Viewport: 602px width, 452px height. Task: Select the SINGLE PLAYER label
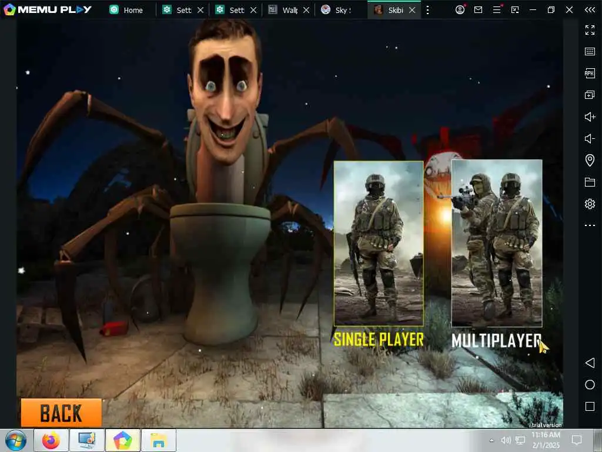click(x=379, y=340)
